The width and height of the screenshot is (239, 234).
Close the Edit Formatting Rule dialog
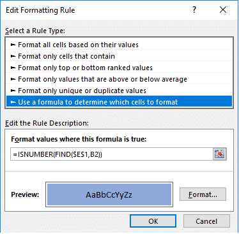pyautogui.click(x=223, y=10)
